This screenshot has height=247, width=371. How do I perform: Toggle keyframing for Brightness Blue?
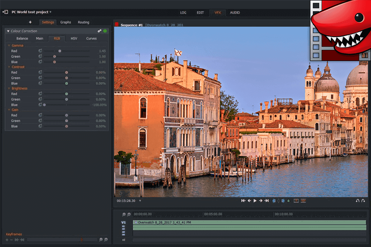[x=40, y=105]
